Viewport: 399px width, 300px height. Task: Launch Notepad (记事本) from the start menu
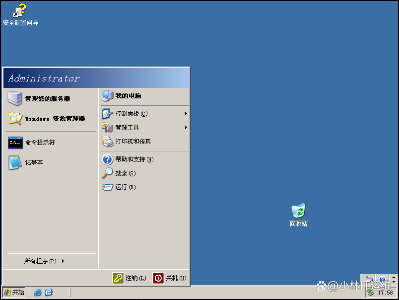point(35,162)
